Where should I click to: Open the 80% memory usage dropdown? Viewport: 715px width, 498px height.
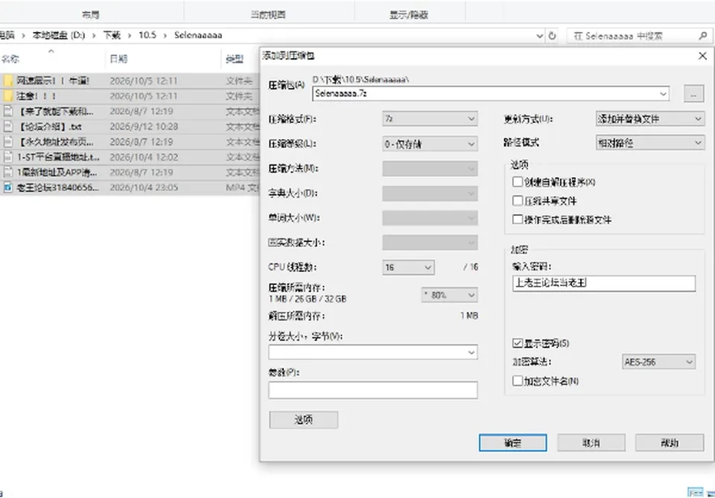(449, 296)
